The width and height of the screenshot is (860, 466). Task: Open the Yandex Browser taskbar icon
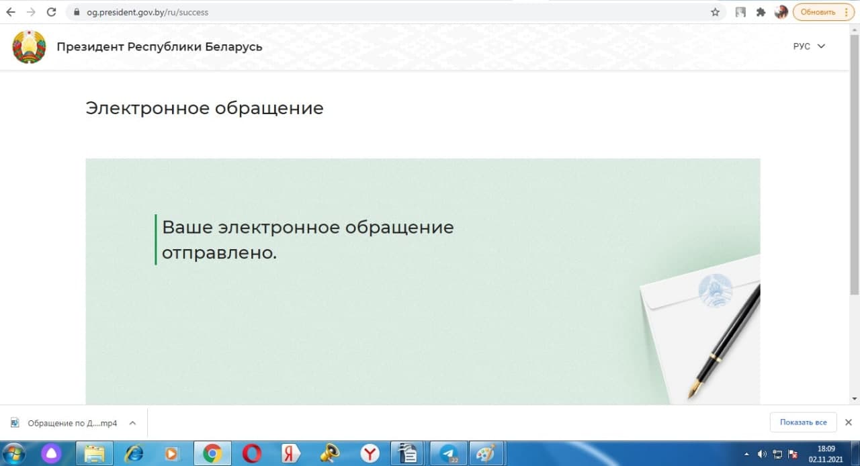pos(370,454)
